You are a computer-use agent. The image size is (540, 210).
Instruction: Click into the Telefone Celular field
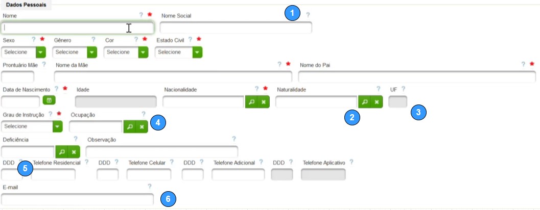pos(149,175)
